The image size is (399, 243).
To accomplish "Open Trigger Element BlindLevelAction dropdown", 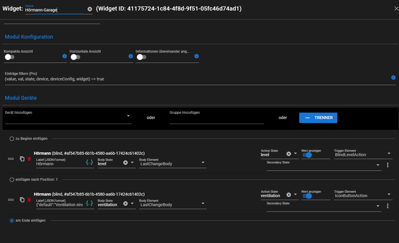I will 389,154.
